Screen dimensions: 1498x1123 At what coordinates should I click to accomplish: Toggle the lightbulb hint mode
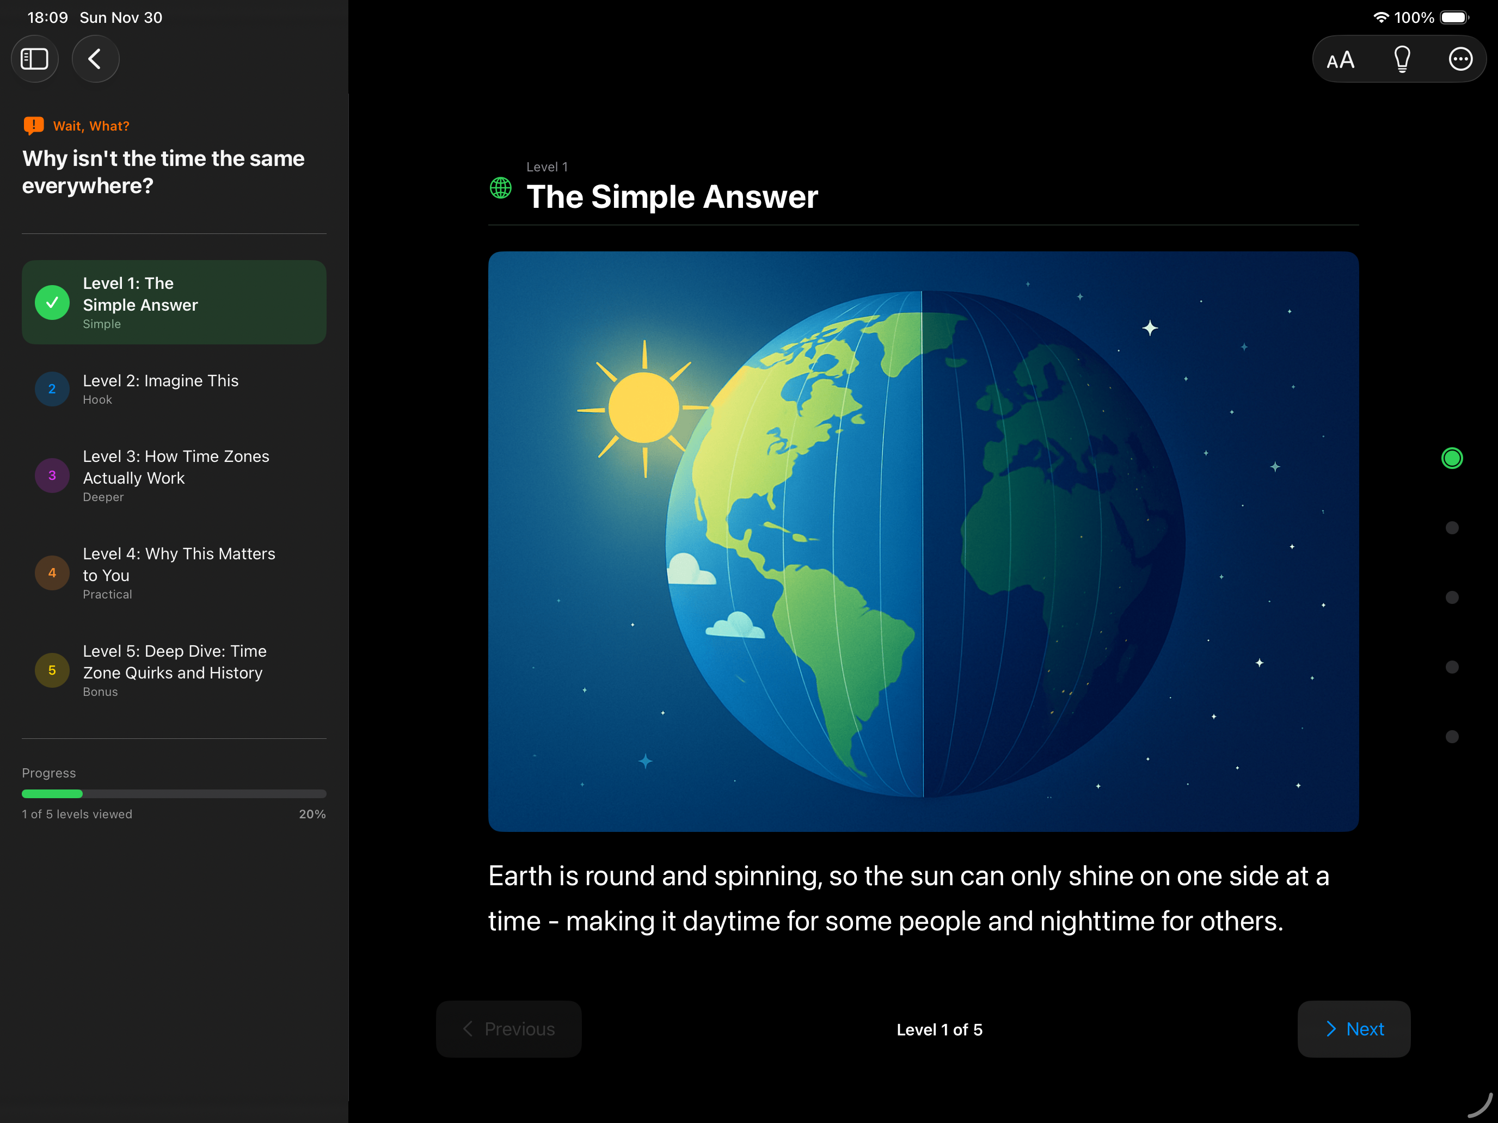[1401, 59]
